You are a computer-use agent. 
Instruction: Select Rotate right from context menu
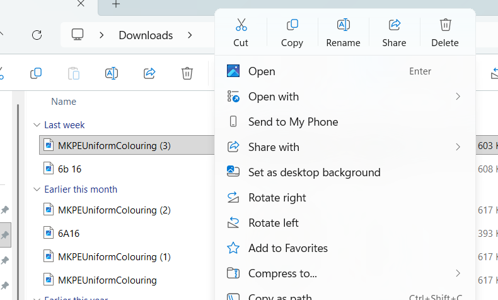click(277, 198)
